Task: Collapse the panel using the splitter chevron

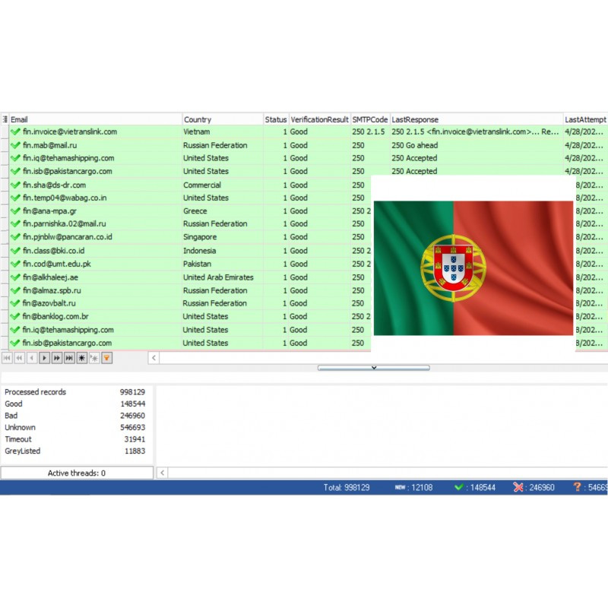Action: (373, 368)
